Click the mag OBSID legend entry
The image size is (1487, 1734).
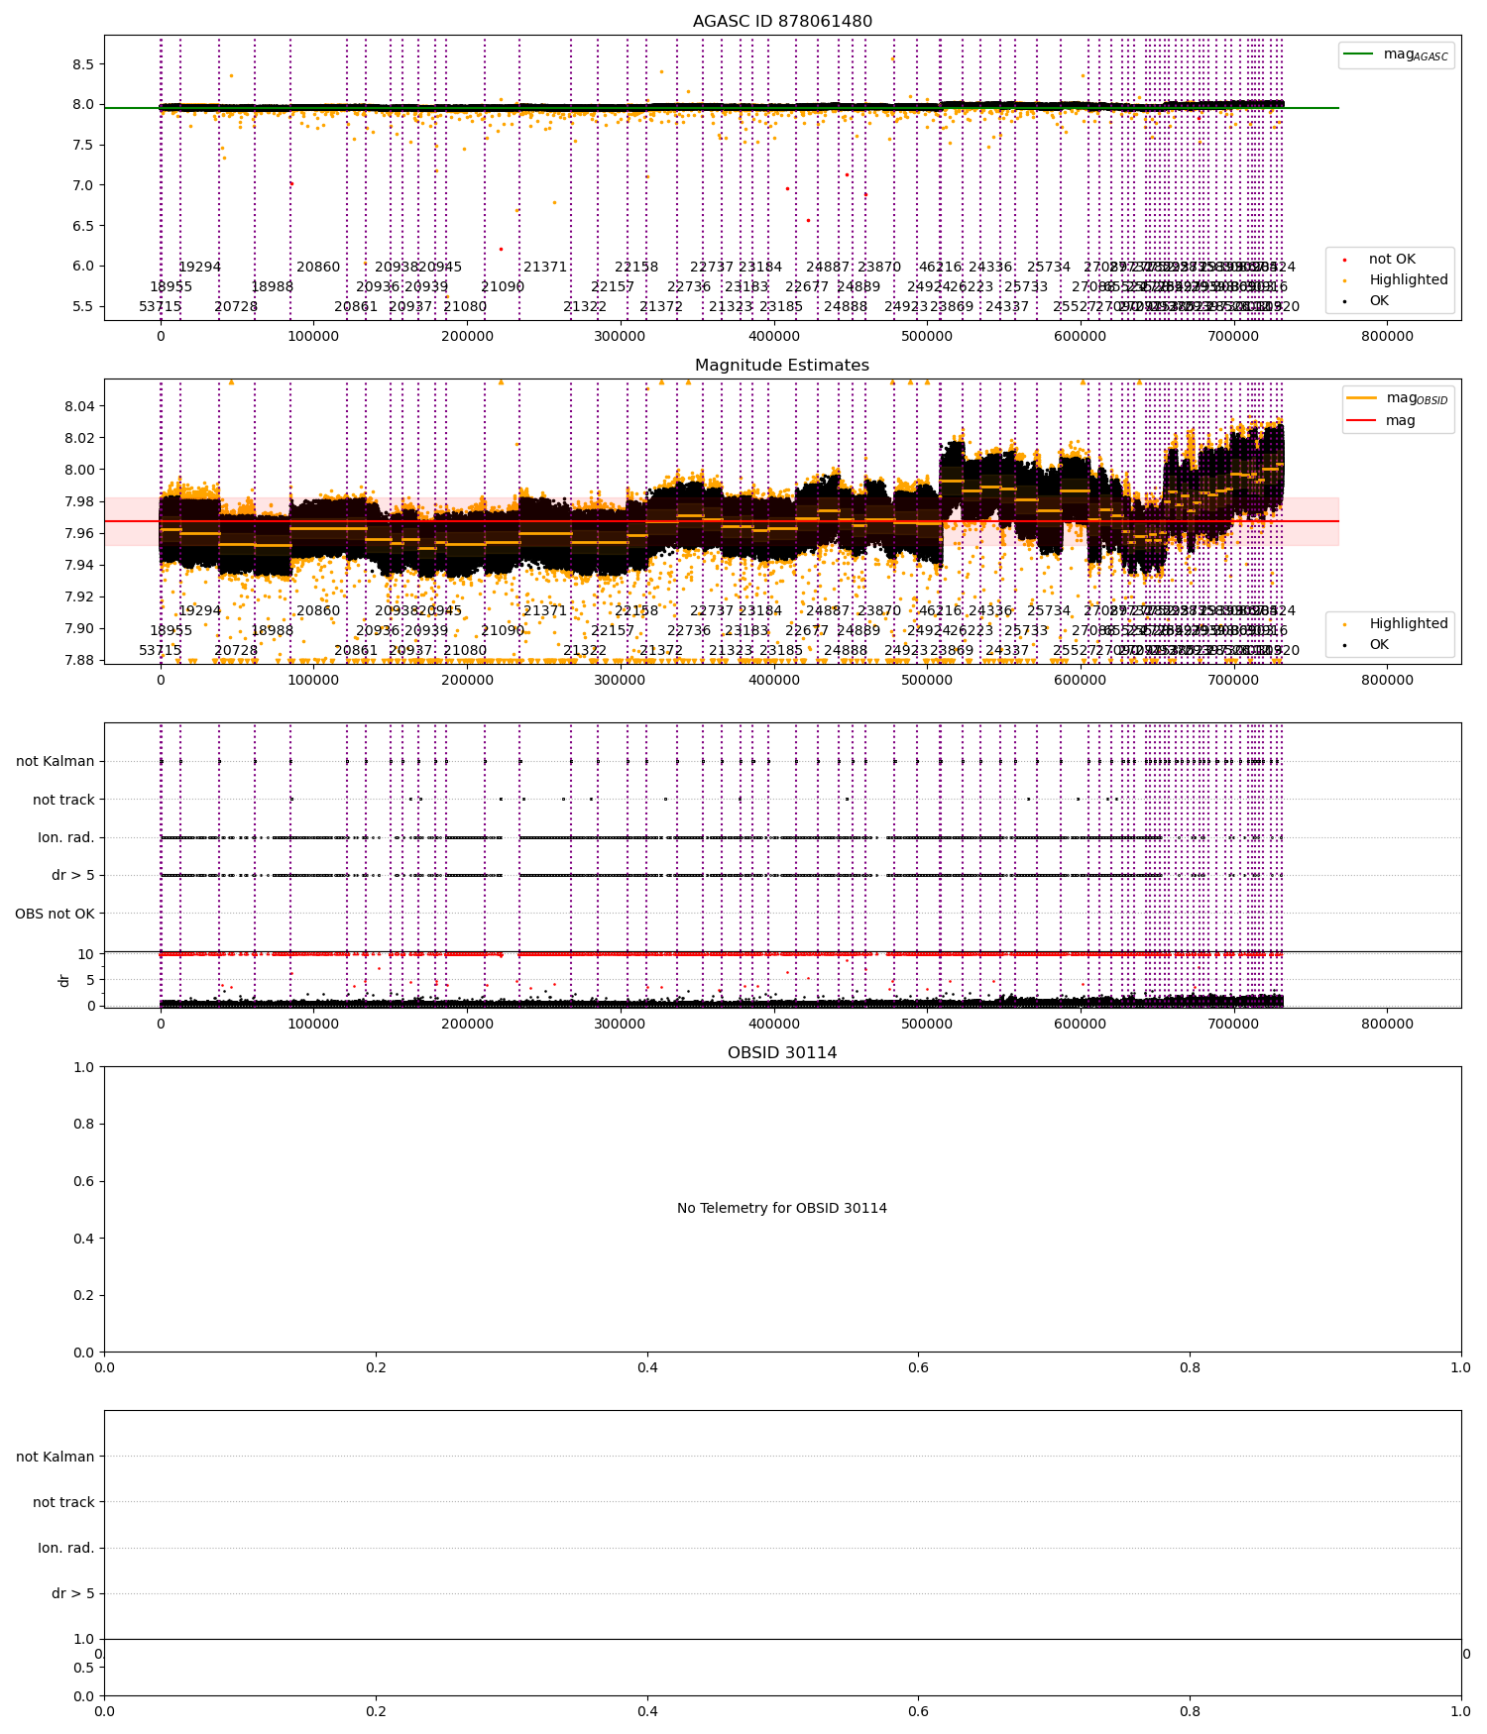(x=1396, y=398)
